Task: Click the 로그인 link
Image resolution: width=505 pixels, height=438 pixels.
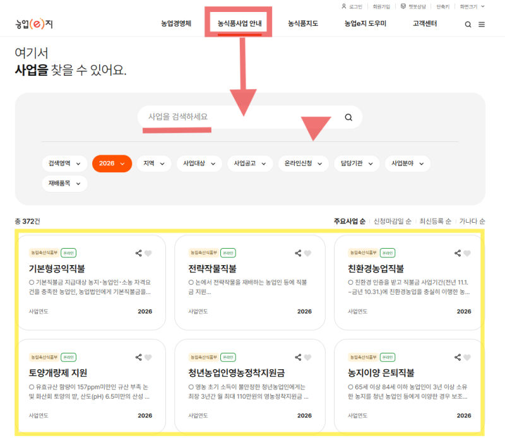Action: point(352,6)
